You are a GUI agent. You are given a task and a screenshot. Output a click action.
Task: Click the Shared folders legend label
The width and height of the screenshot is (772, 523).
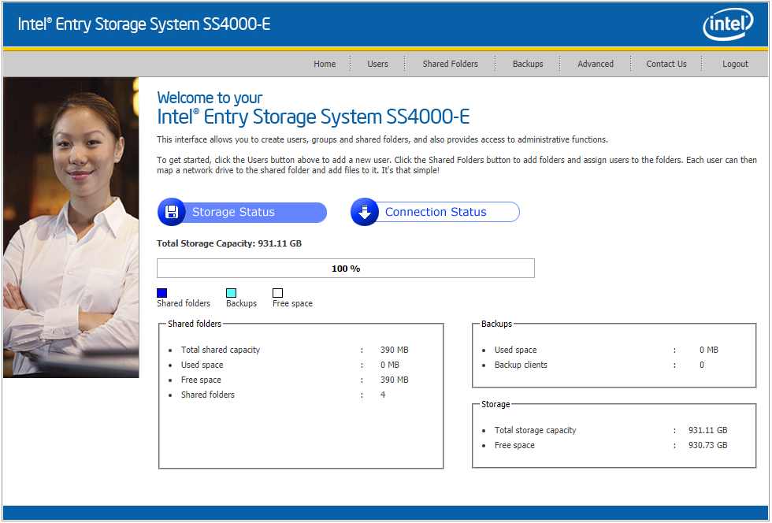coord(184,303)
